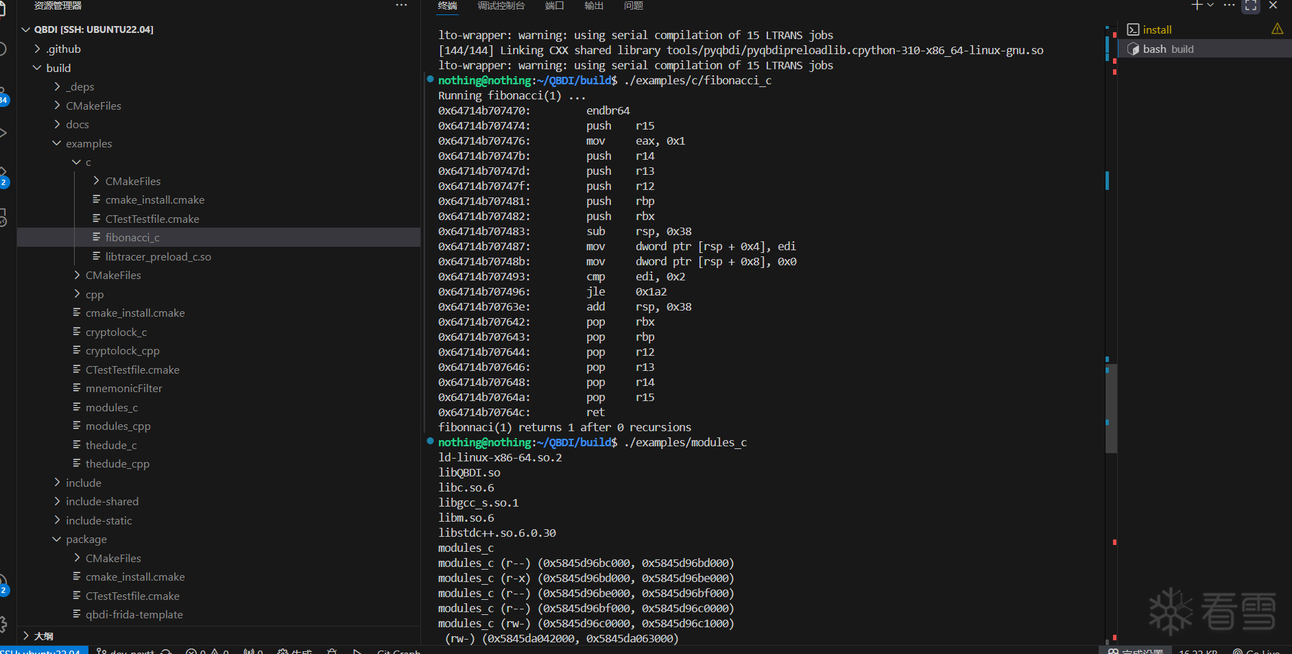1292x654 pixels.
Task: Switch to the 调试控制台 tab
Action: click(x=501, y=5)
